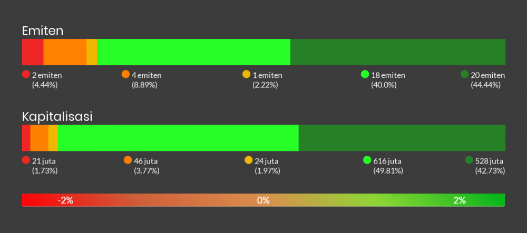Click the dark green dot beside 528 juta
The height and width of the screenshot is (233, 527).
[x=469, y=160]
